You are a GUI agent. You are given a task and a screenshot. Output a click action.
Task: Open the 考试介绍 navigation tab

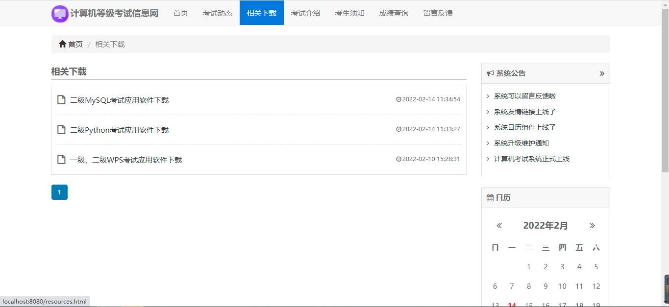pos(306,13)
